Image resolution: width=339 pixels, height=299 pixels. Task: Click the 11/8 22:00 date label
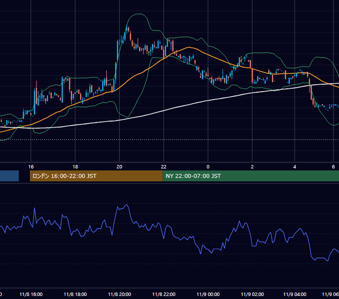164,294
